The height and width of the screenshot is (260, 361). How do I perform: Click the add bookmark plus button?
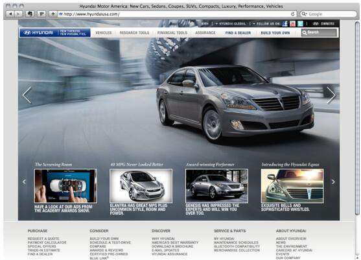pos(52,14)
